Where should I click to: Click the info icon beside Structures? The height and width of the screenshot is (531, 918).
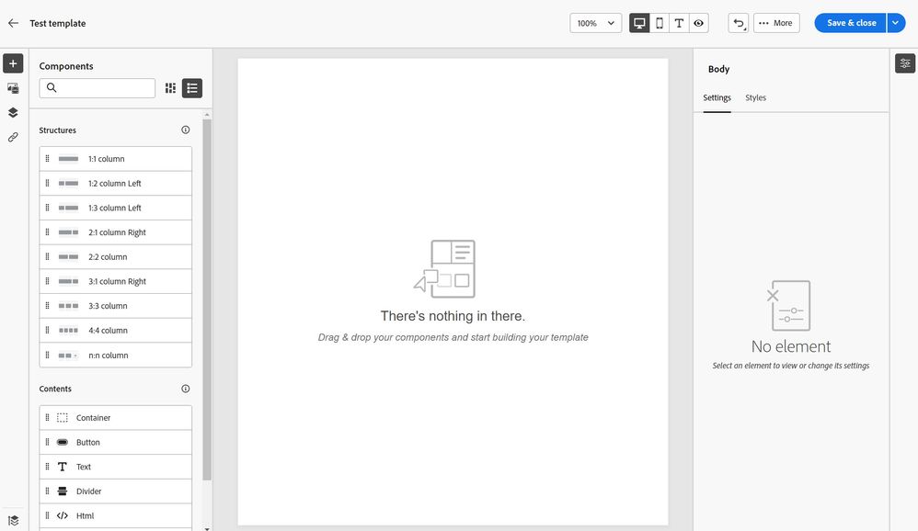(185, 130)
